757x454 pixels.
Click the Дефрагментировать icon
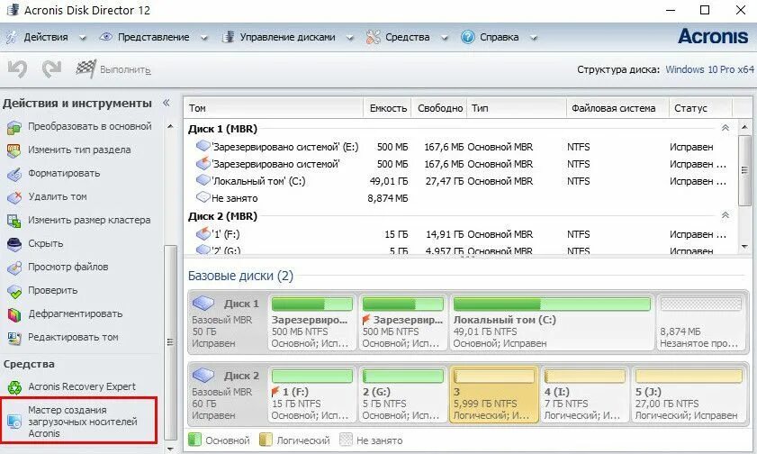(14, 314)
